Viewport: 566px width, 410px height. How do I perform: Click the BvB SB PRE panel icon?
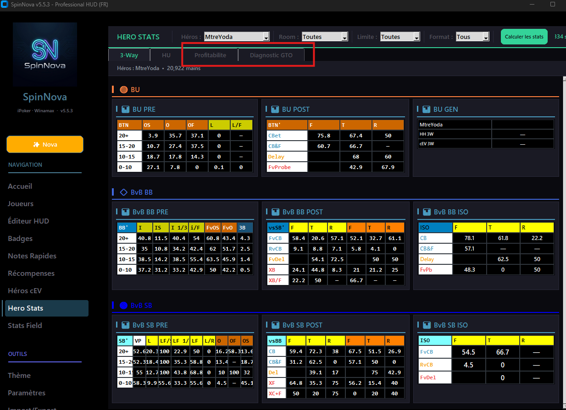pyautogui.click(x=125, y=325)
